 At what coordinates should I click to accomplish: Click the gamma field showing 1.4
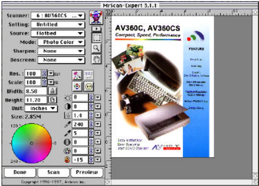click(x=80, y=115)
